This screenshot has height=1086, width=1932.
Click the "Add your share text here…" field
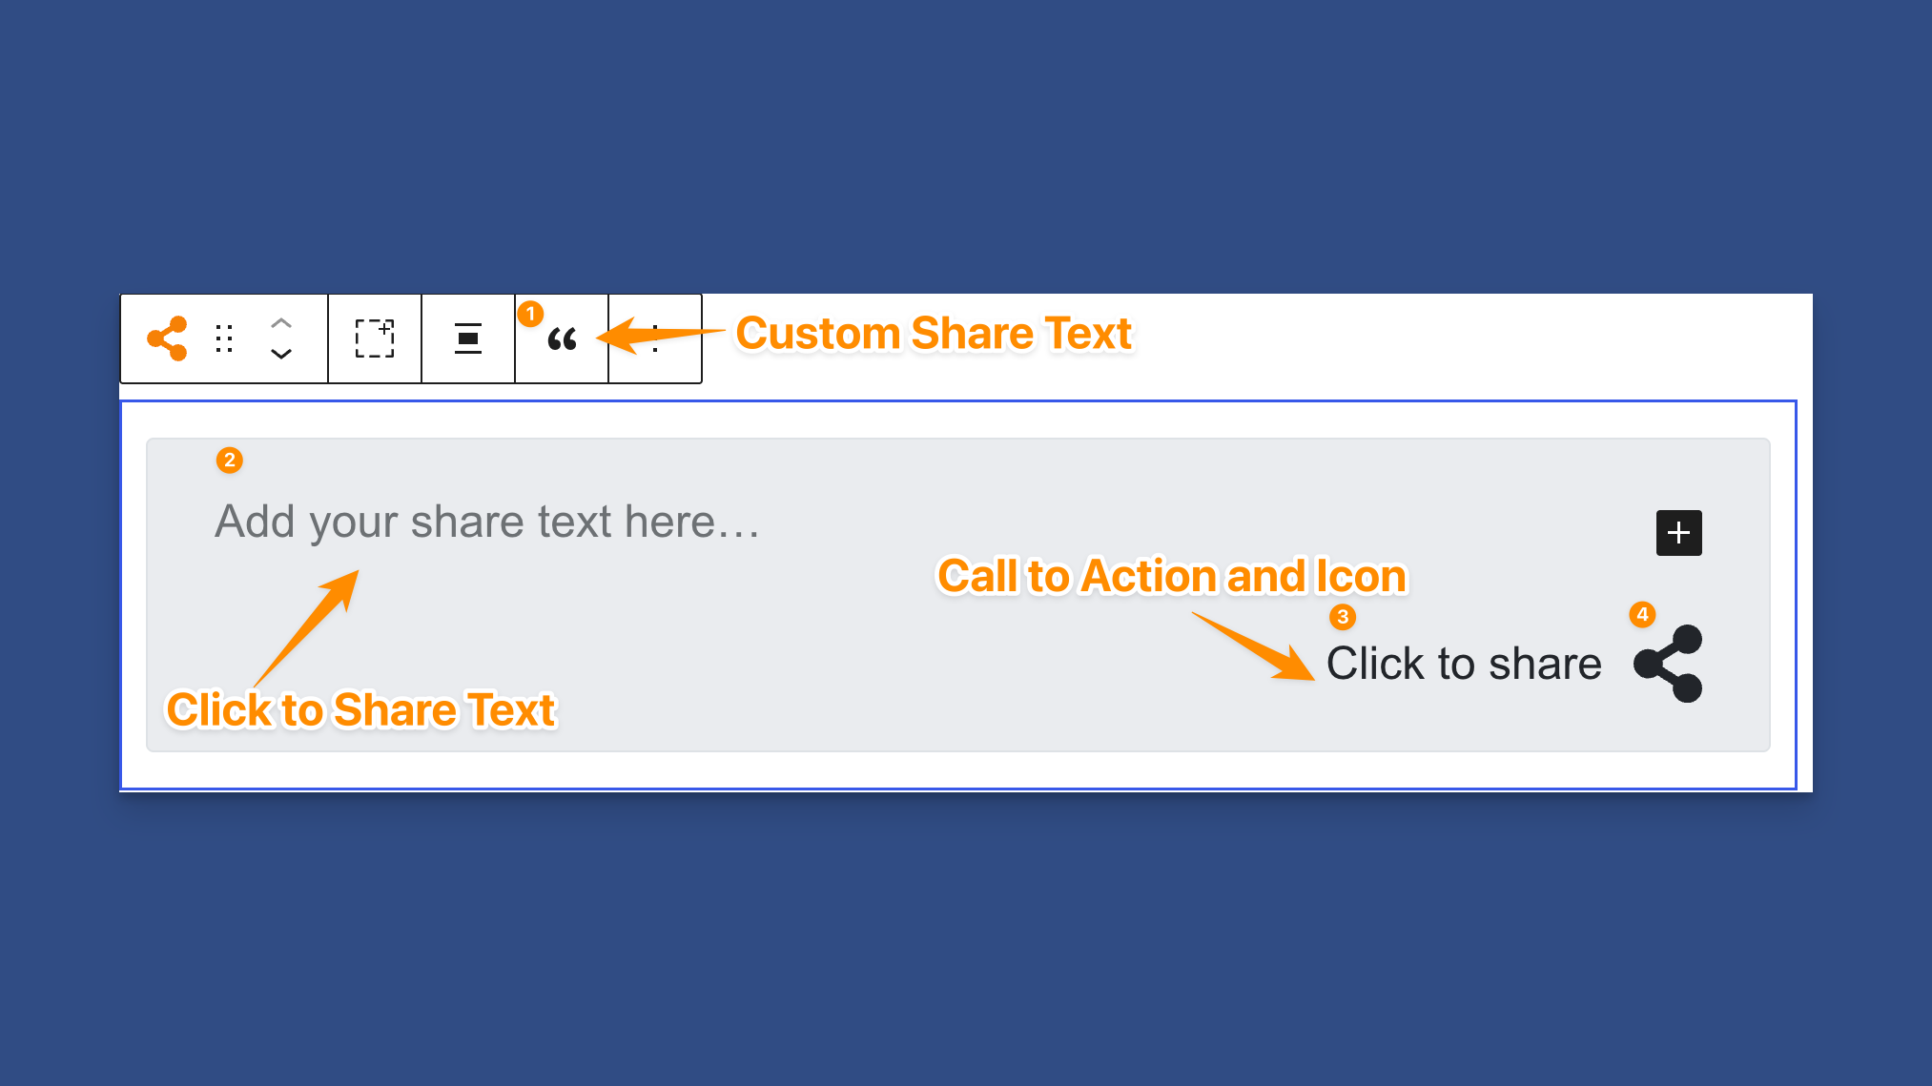click(x=486, y=522)
